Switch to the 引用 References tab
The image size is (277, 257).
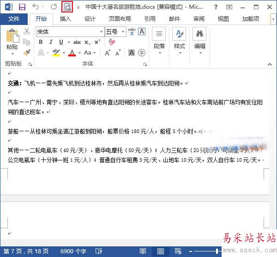(150, 19)
